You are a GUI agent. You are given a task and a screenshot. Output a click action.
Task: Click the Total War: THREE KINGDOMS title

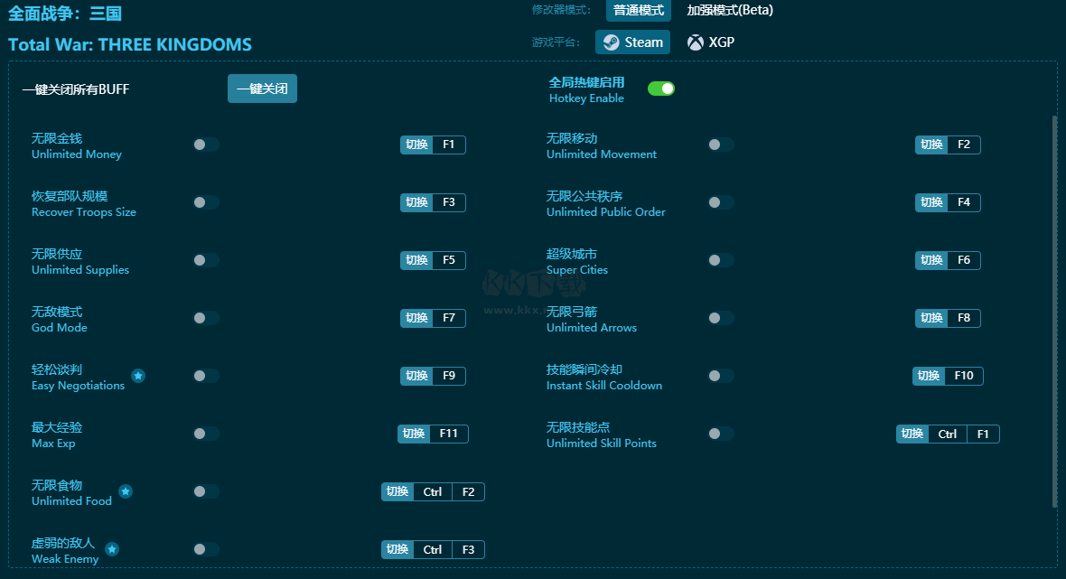(x=130, y=45)
